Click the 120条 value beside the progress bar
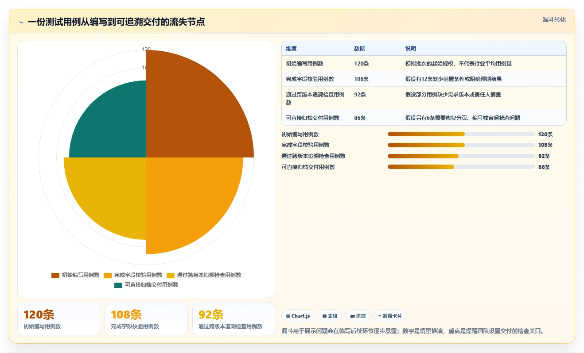 coord(545,134)
